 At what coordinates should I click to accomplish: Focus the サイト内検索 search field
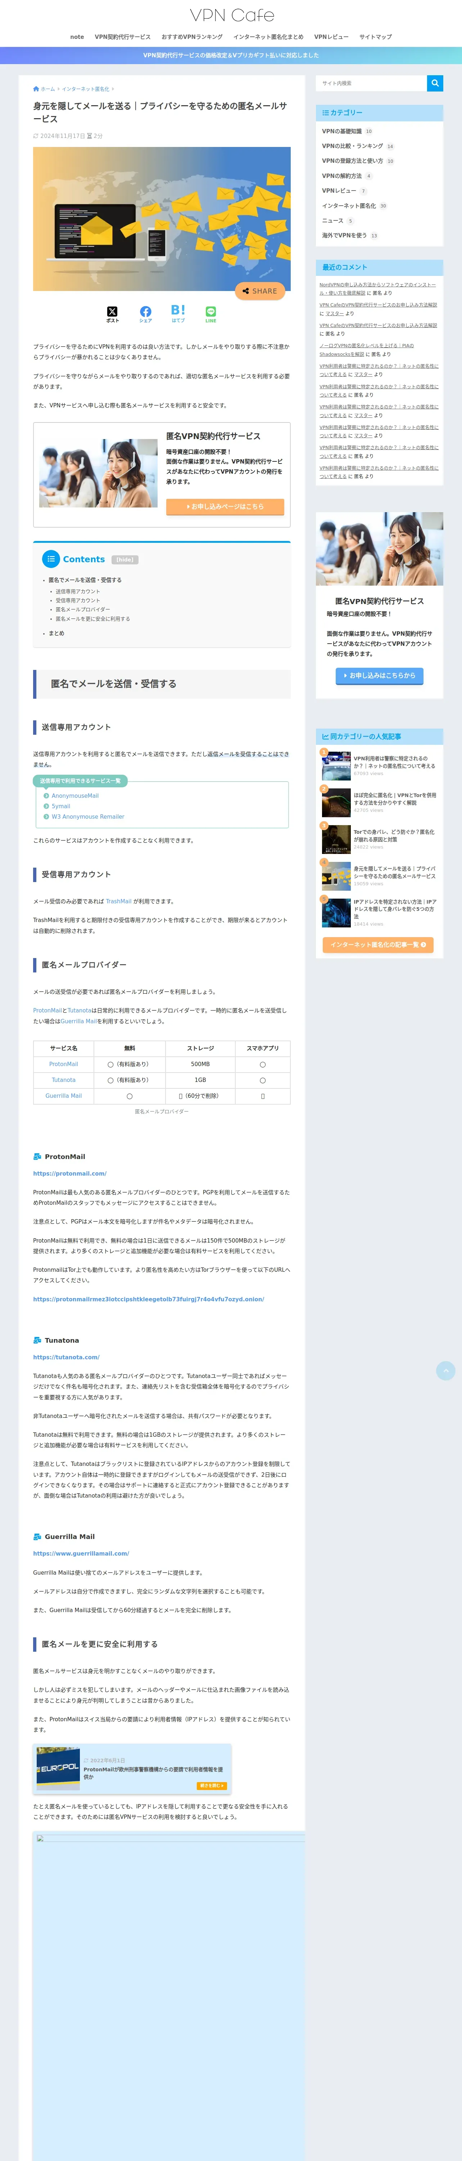tap(371, 83)
